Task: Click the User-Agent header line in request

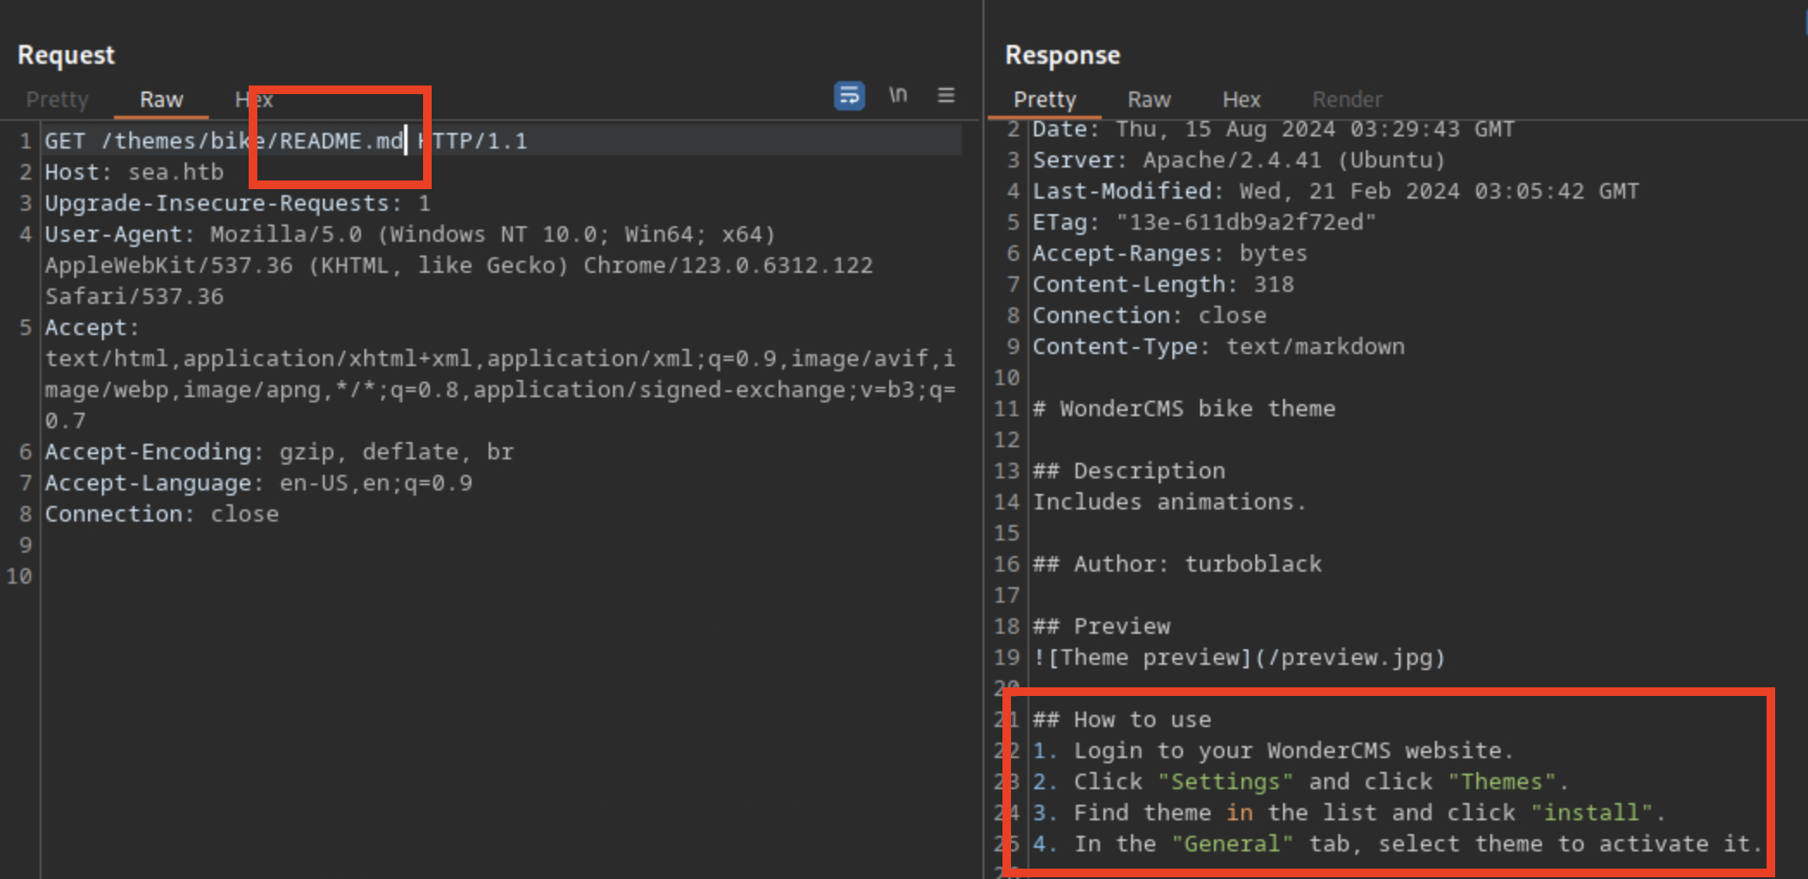Action: 410,235
